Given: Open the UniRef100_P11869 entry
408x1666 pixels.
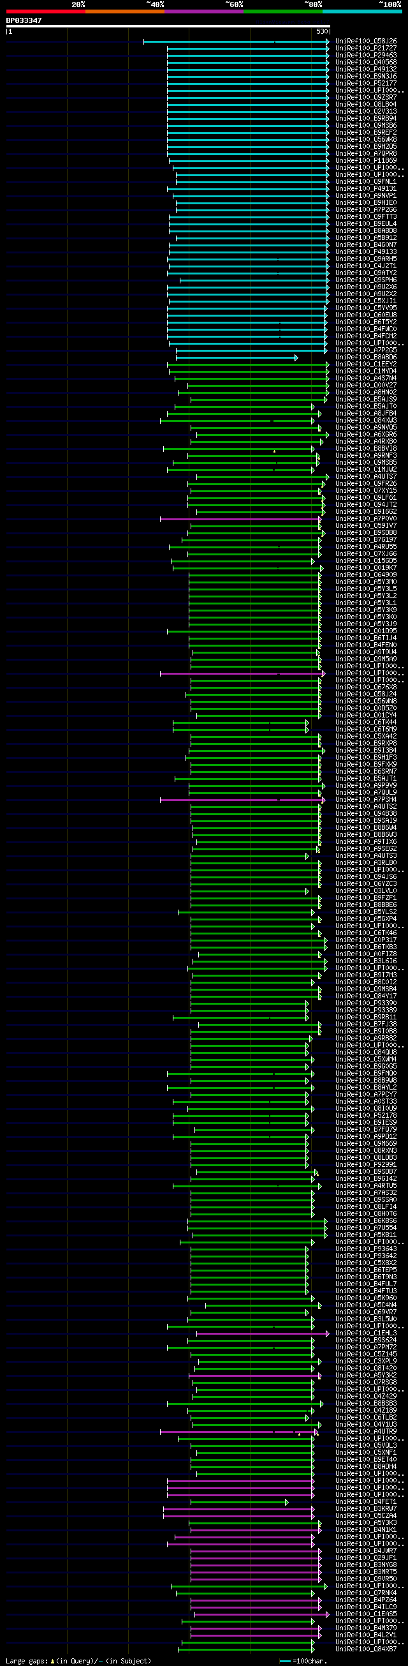Looking at the screenshot, I should (366, 161).
